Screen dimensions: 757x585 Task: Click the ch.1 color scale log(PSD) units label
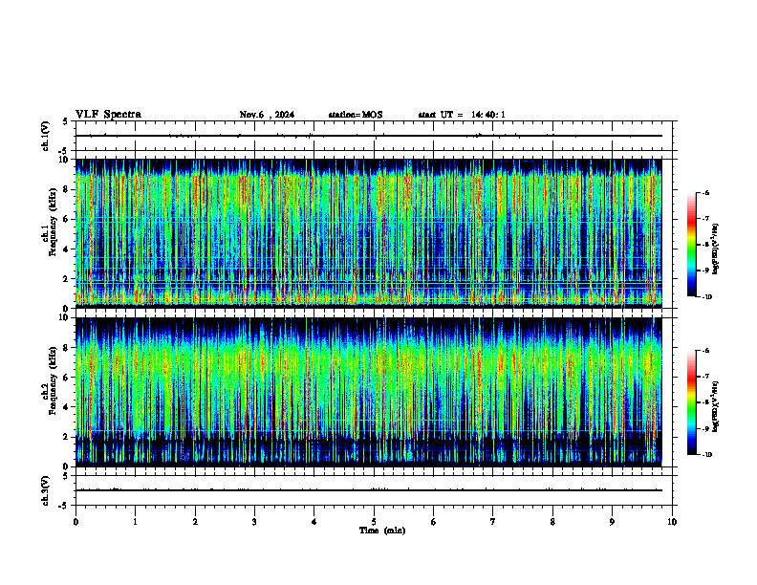pyautogui.click(x=716, y=249)
